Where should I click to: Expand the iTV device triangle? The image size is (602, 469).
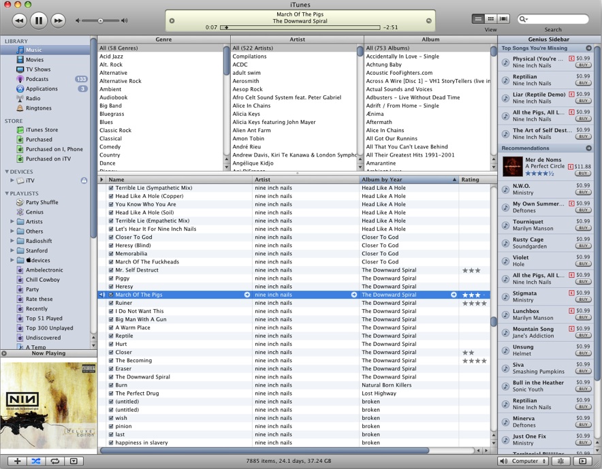pyautogui.click(x=12, y=180)
